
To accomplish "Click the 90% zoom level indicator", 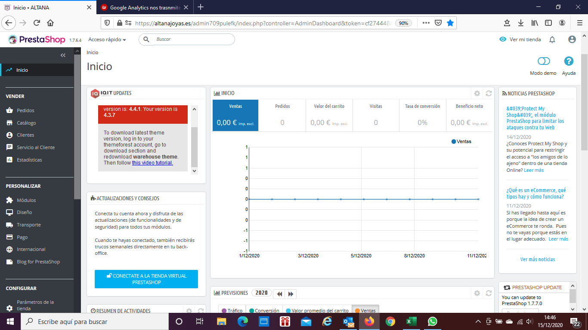I will 403,23.
